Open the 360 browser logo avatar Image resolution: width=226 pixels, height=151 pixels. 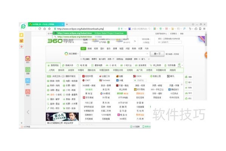coord(23,26)
